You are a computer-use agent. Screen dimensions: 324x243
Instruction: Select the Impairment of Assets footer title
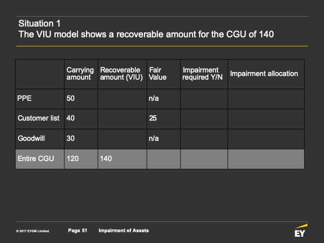[x=124, y=230]
